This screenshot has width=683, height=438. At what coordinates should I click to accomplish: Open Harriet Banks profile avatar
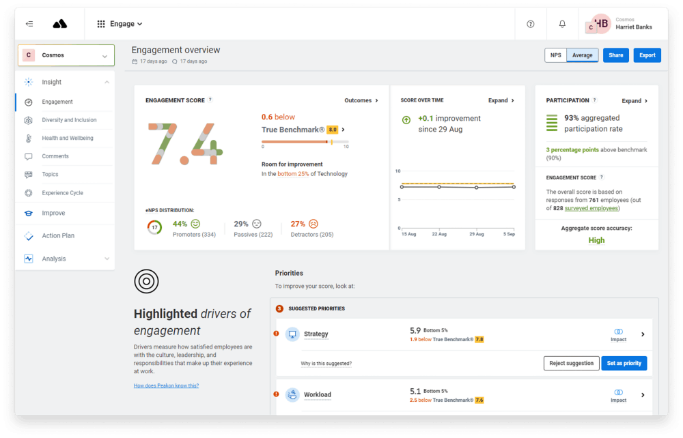tap(601, 23)
